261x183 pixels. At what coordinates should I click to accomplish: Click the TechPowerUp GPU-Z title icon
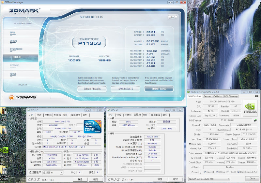point(189,92)
